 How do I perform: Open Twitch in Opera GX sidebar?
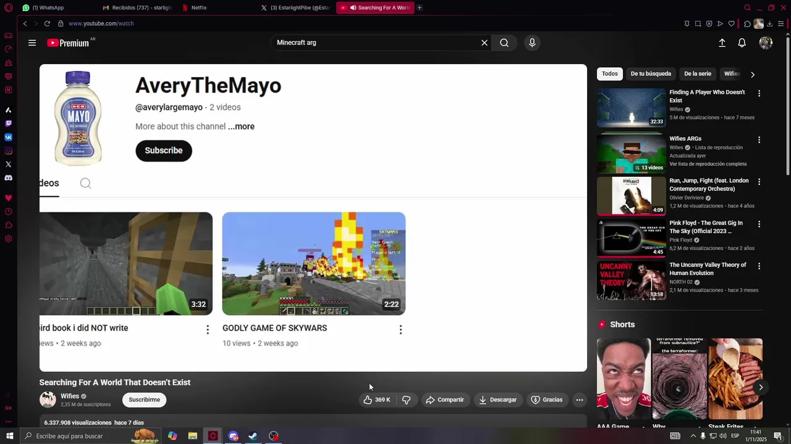[x=8, y=123]
